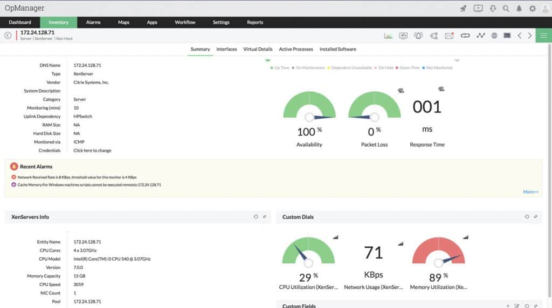Open the Response Time dial settings icon

coord(441,89)
